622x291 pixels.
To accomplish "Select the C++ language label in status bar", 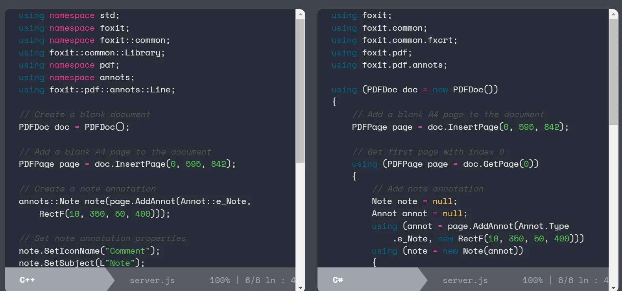I will coord(27,280).
